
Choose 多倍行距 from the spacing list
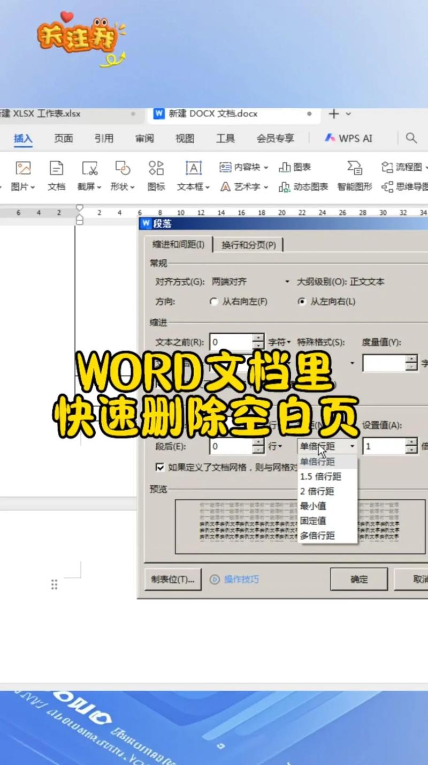pyautogui.click(x=327, y=536)
